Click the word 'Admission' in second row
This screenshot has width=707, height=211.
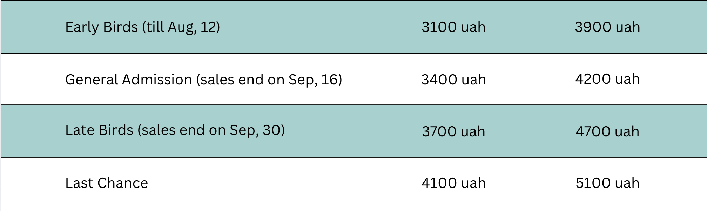157,80
